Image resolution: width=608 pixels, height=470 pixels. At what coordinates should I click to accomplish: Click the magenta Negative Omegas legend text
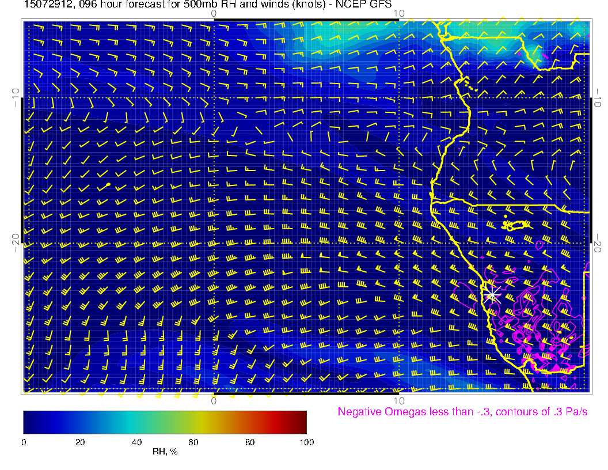(462, 412)
